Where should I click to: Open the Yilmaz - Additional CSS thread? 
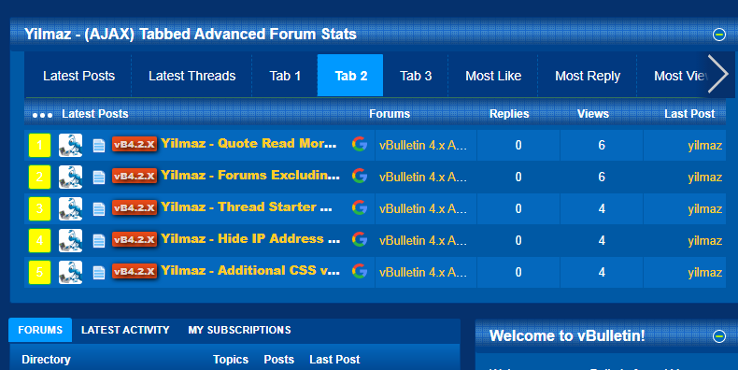click(x=250, y=270)
